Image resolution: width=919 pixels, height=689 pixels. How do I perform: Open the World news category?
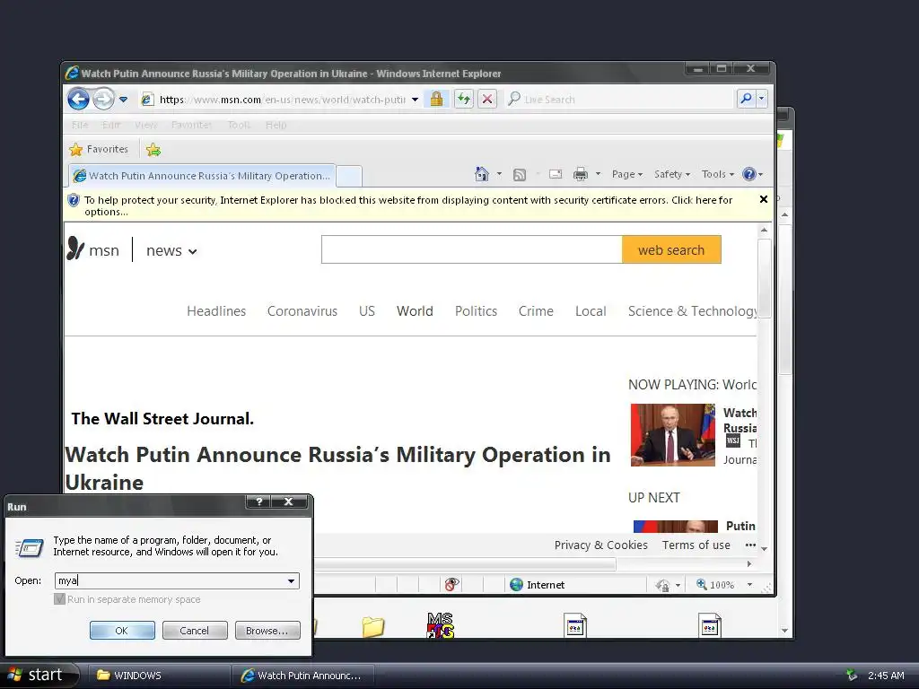pos(415,311)
